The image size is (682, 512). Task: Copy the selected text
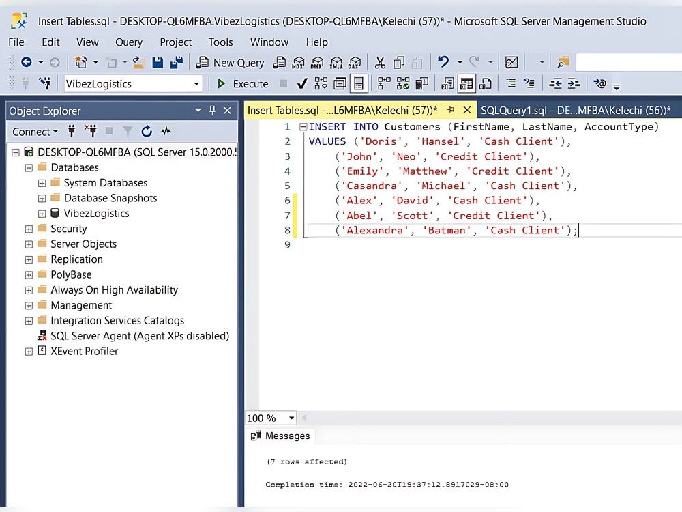pyautogui.click(x=398, y=62)
